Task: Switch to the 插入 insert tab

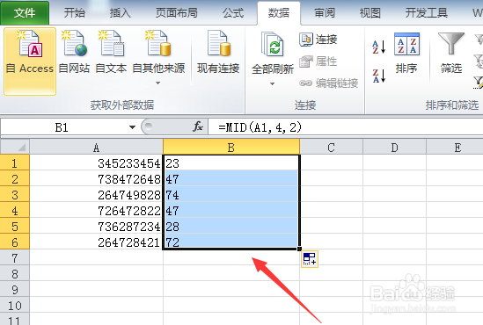Action: tap(121, 13)
